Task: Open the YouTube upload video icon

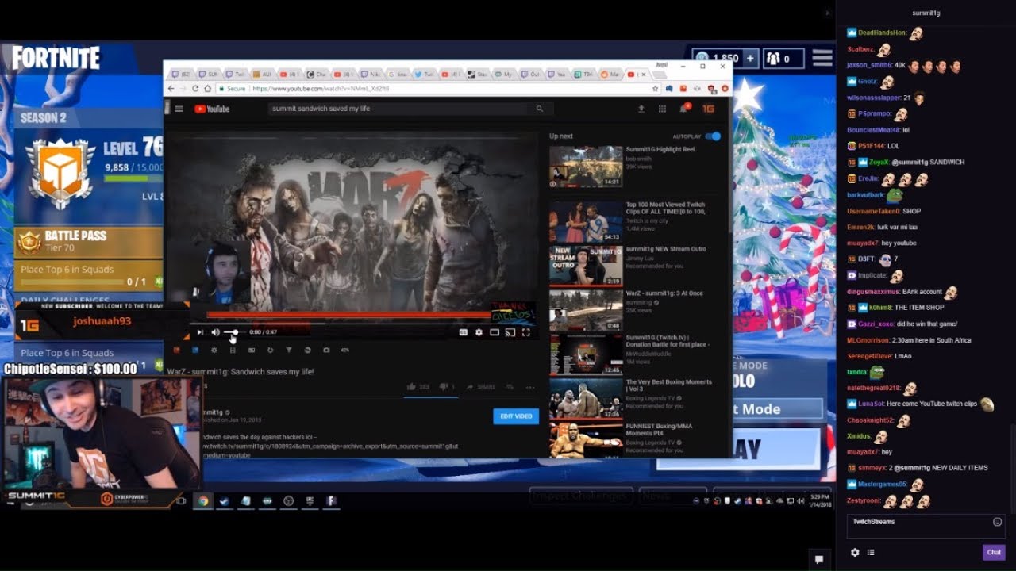Action: click(641, 109)
